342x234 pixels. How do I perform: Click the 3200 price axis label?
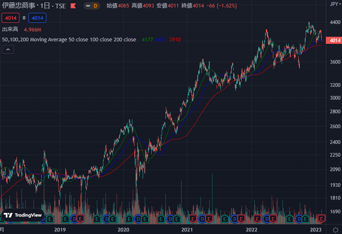[335, 85]
